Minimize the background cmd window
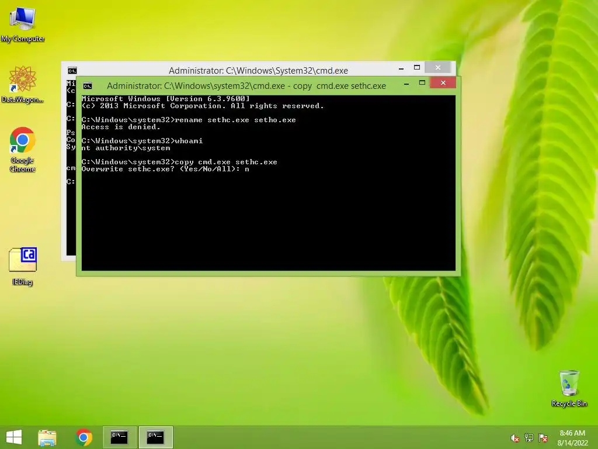598x449 pixels. point(401,68)
